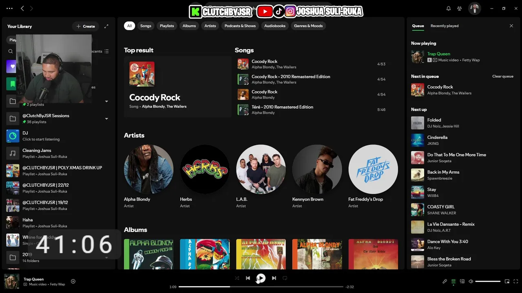Open the Alpha Blondy artist link in Top result
The image size is (522, 293).
point(153,107)
